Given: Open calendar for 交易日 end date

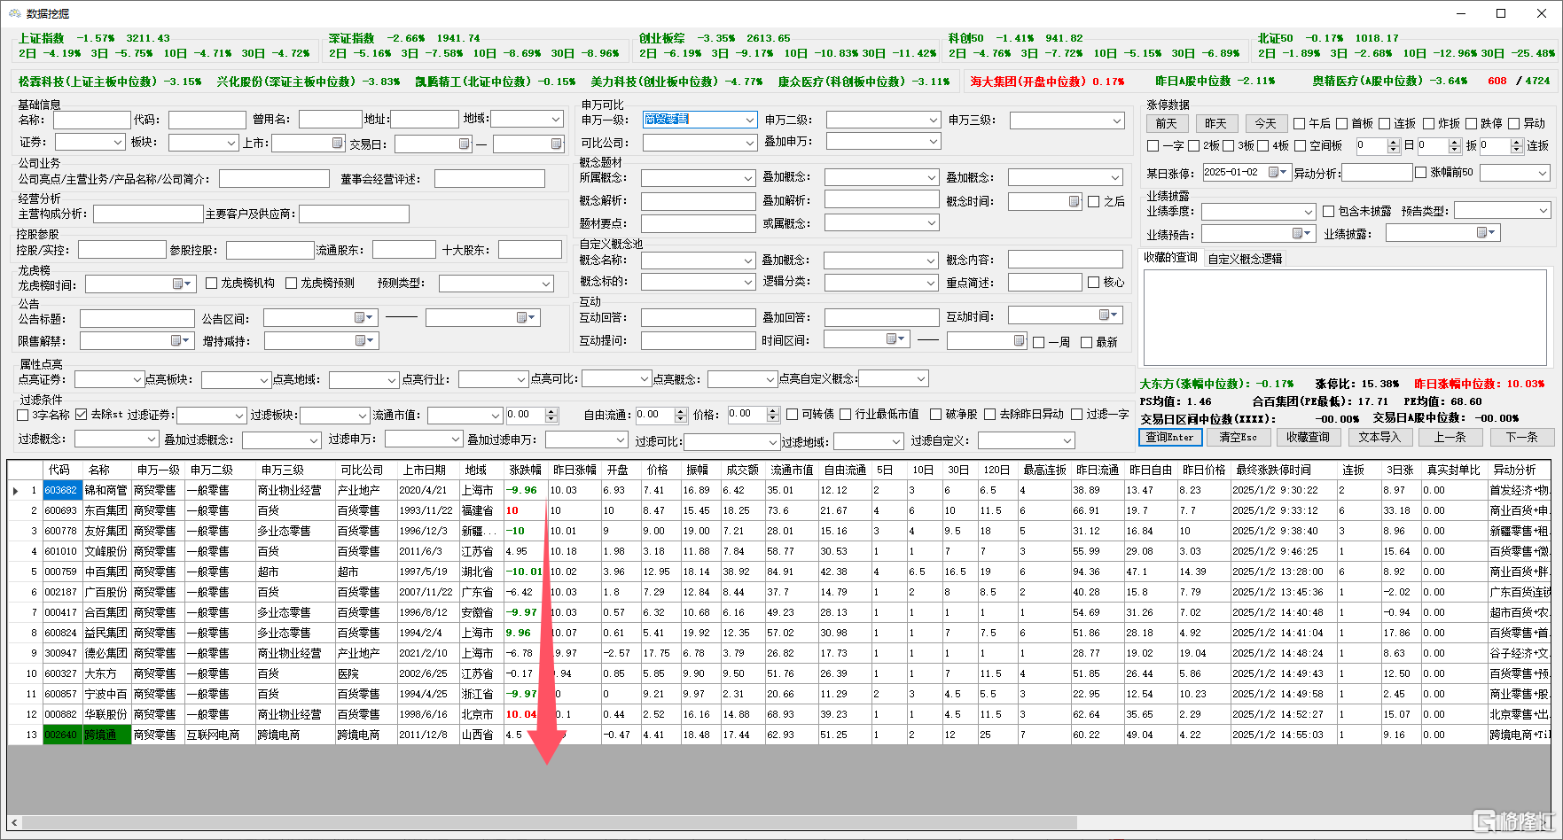Looking at the screenshot, I should pos(557,144).
